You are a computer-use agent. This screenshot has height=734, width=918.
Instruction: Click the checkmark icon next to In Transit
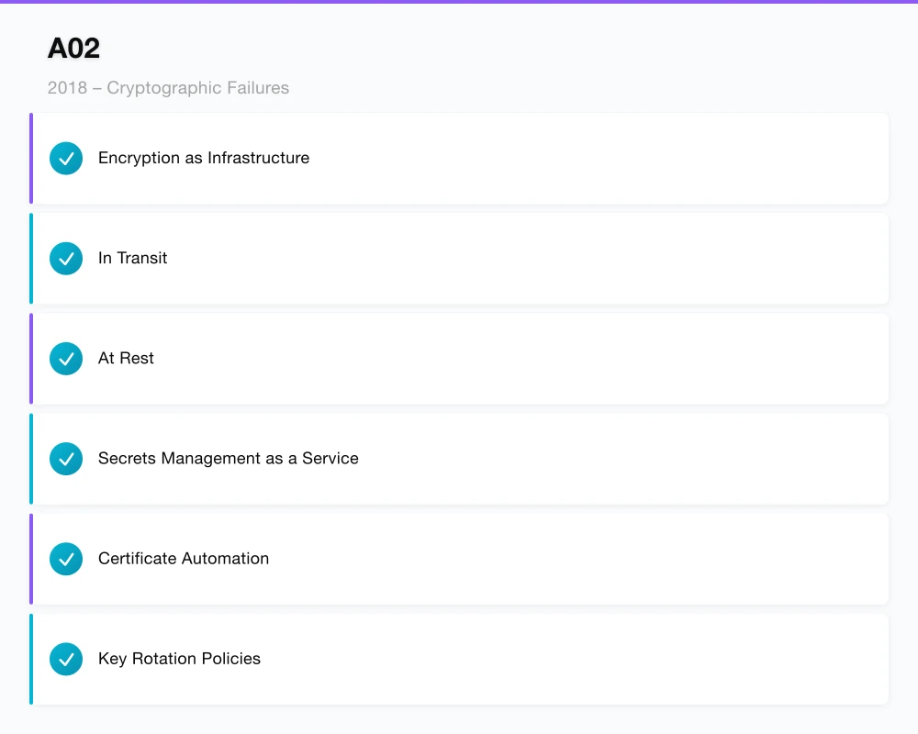click(66, 259)
